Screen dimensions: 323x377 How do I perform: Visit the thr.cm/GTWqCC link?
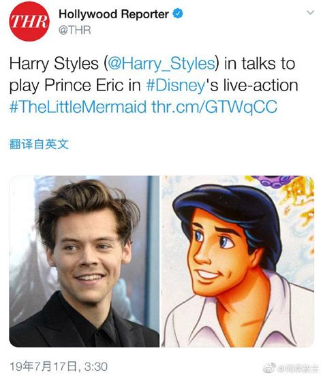(214, 107)
